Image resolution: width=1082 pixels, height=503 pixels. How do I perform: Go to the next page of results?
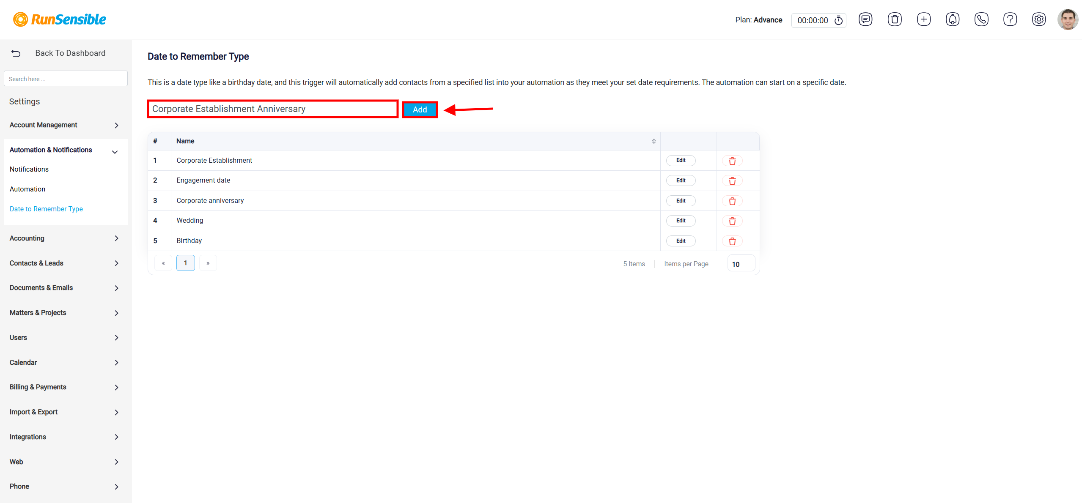point(208,263)
